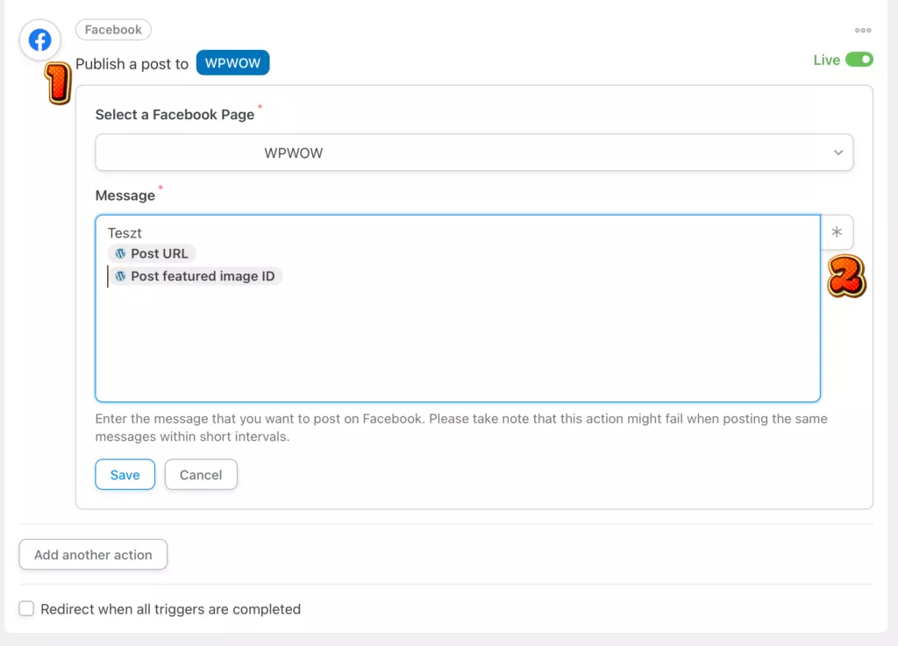This screenshot has height=646, width=898.
Task: Cancel editing the action
Action: 201,474
